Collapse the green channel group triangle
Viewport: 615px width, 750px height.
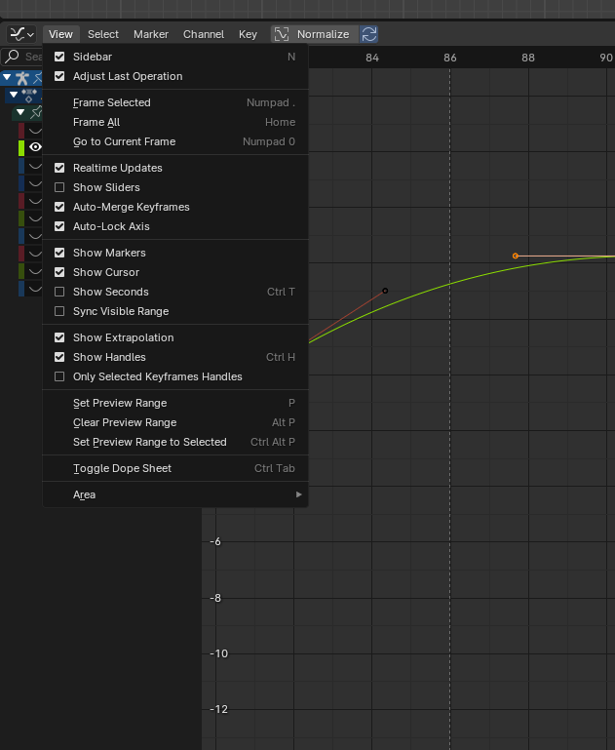coord(20,112)
